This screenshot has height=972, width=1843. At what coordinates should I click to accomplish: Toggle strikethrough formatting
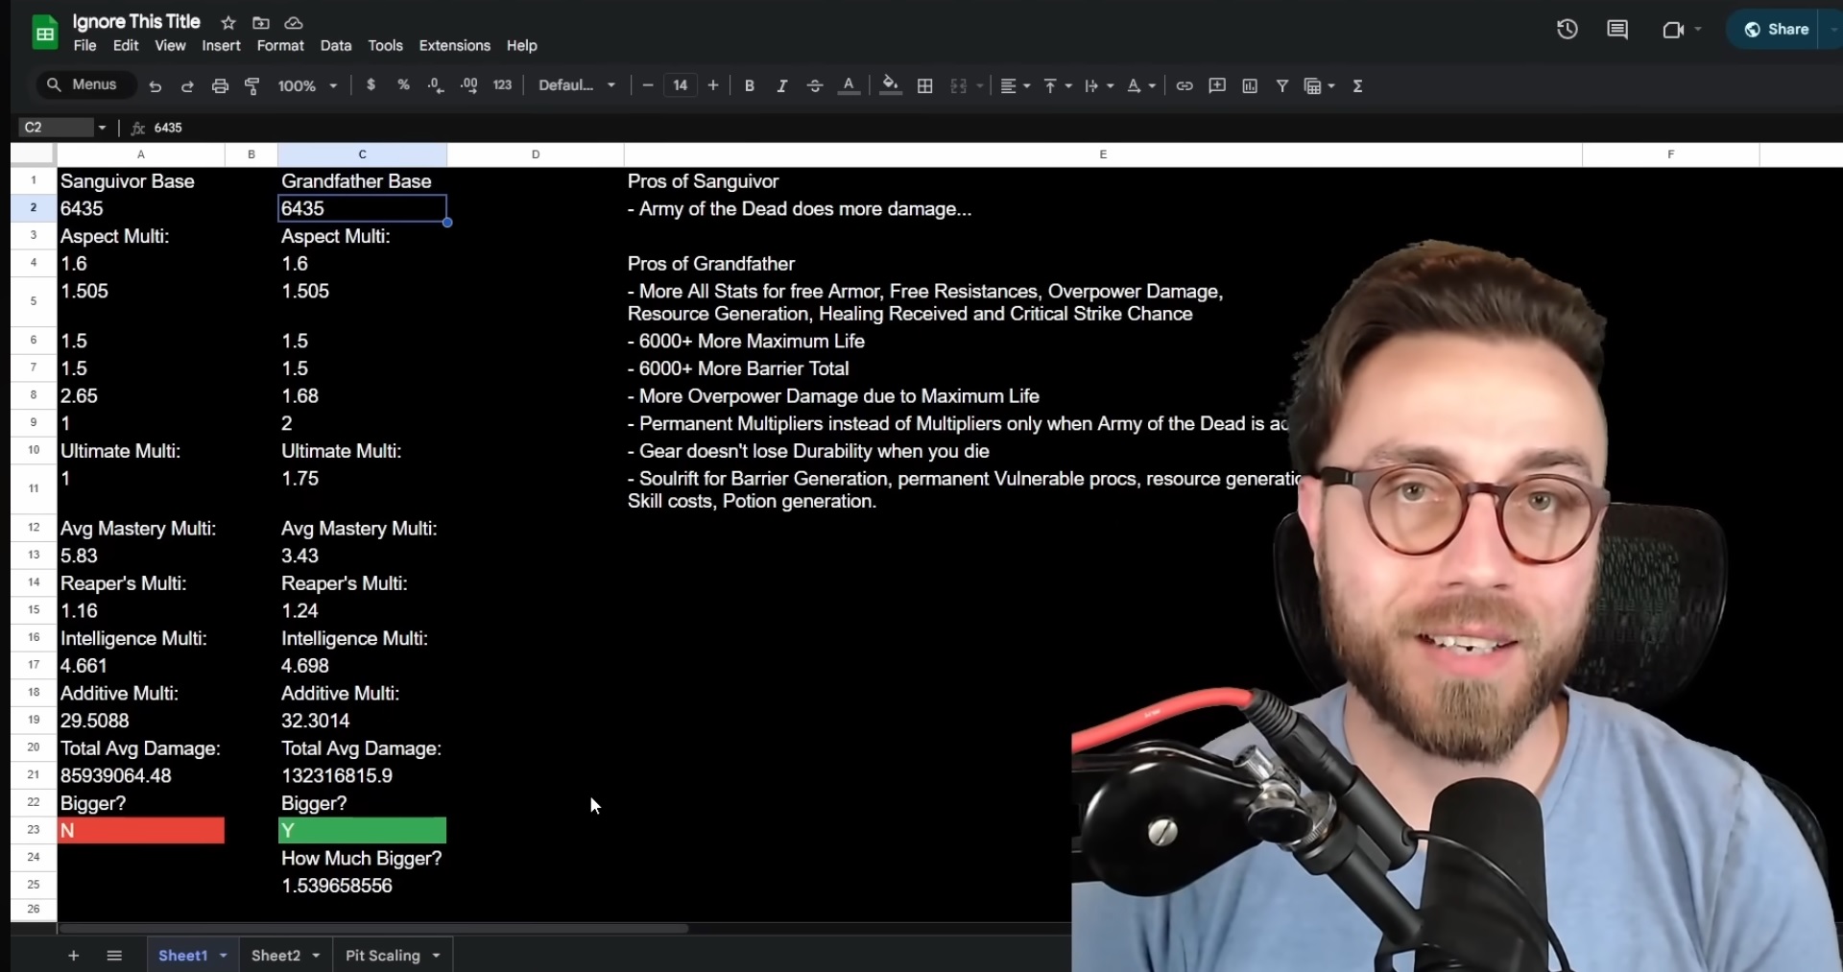click(815, 85)
